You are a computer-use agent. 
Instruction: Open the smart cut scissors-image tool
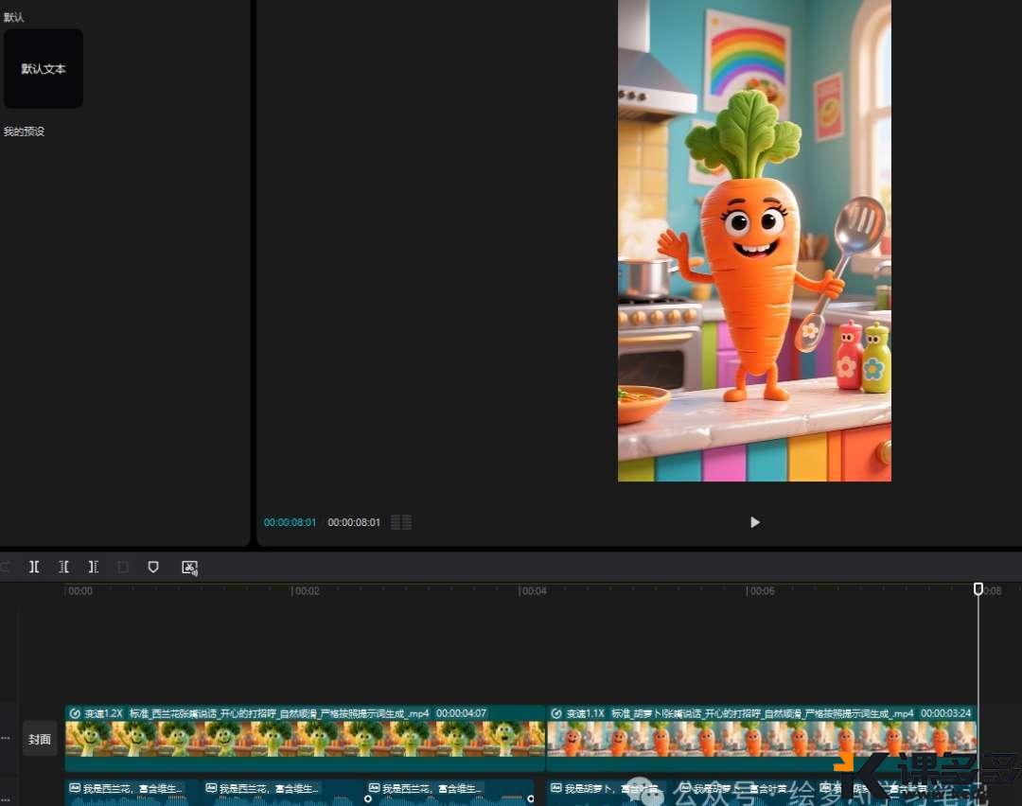(189, 568)
